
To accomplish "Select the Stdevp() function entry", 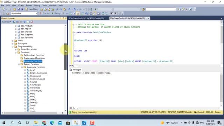I will coord(34,103).
